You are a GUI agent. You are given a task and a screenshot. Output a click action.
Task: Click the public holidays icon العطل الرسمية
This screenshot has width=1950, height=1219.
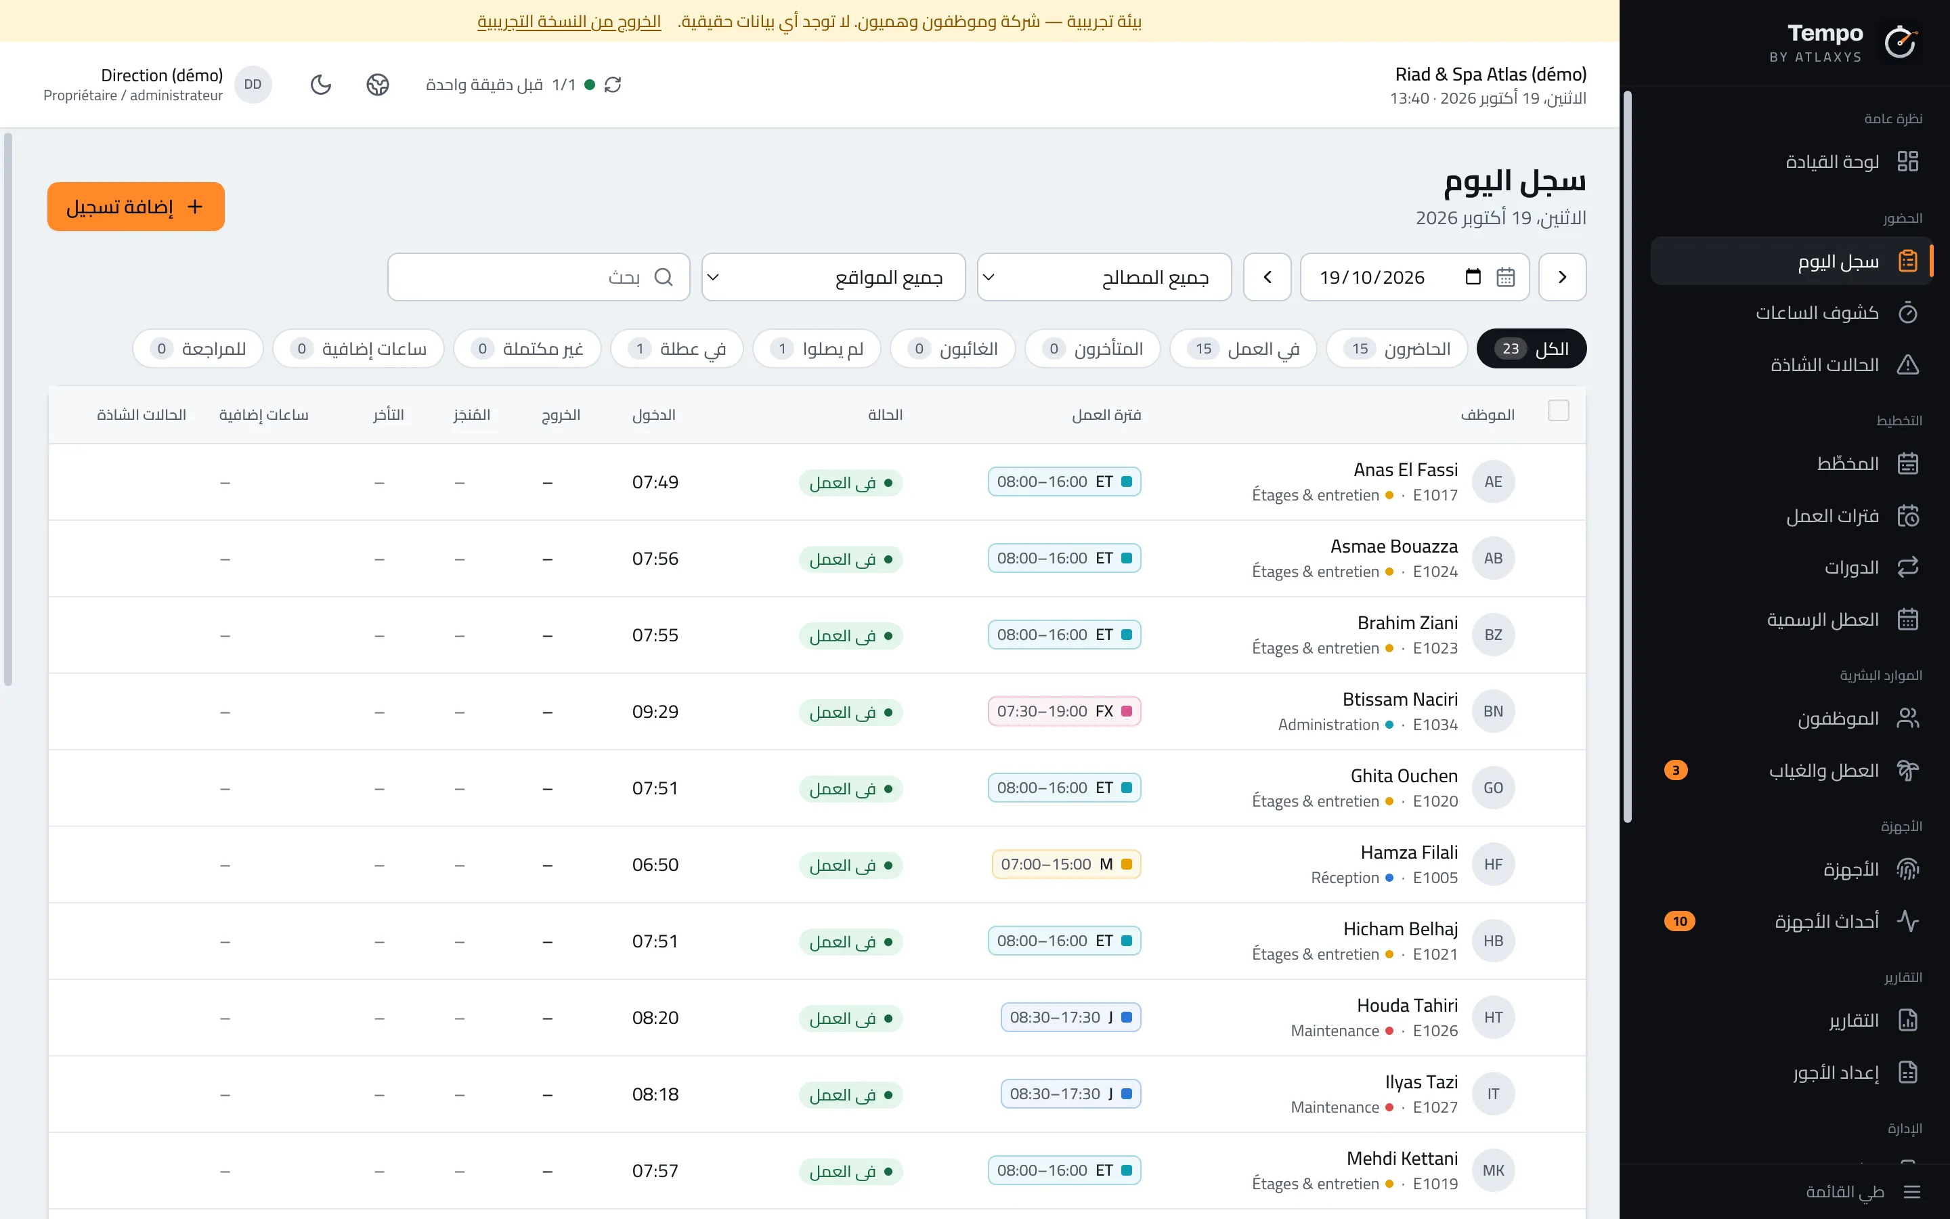[x=1907, y=619]
